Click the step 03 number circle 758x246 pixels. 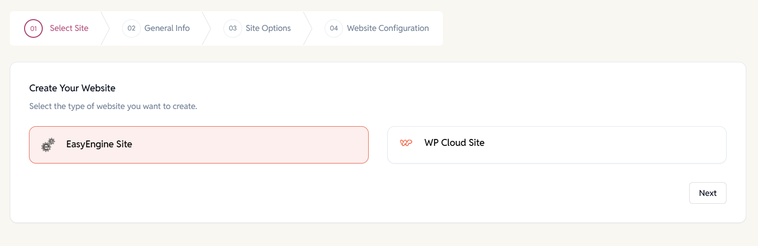233,28
